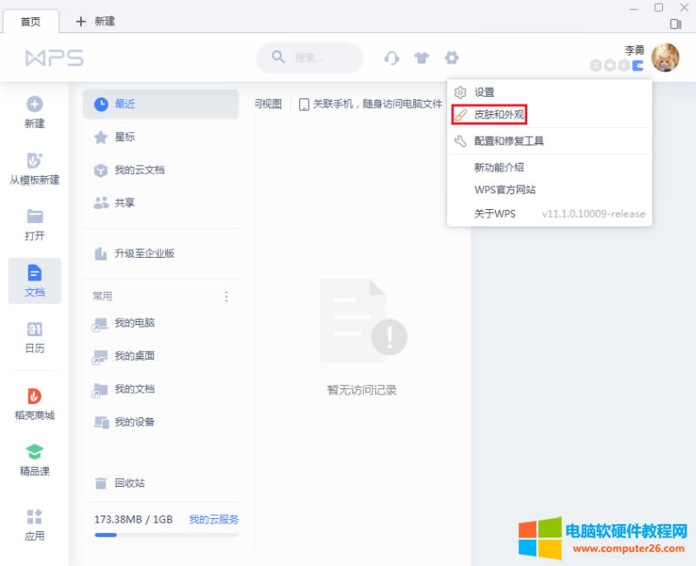Choose 配置和修复工具 in the menu

[x=550, y=141]
